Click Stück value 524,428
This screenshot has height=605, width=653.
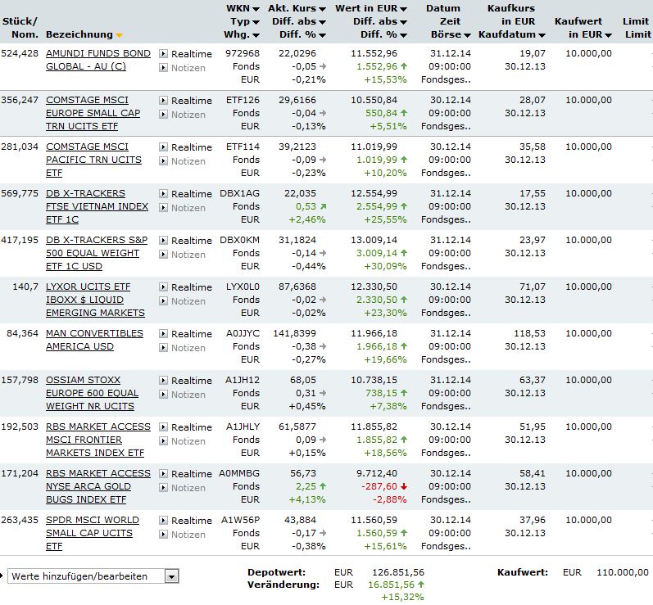pos(20,53)
